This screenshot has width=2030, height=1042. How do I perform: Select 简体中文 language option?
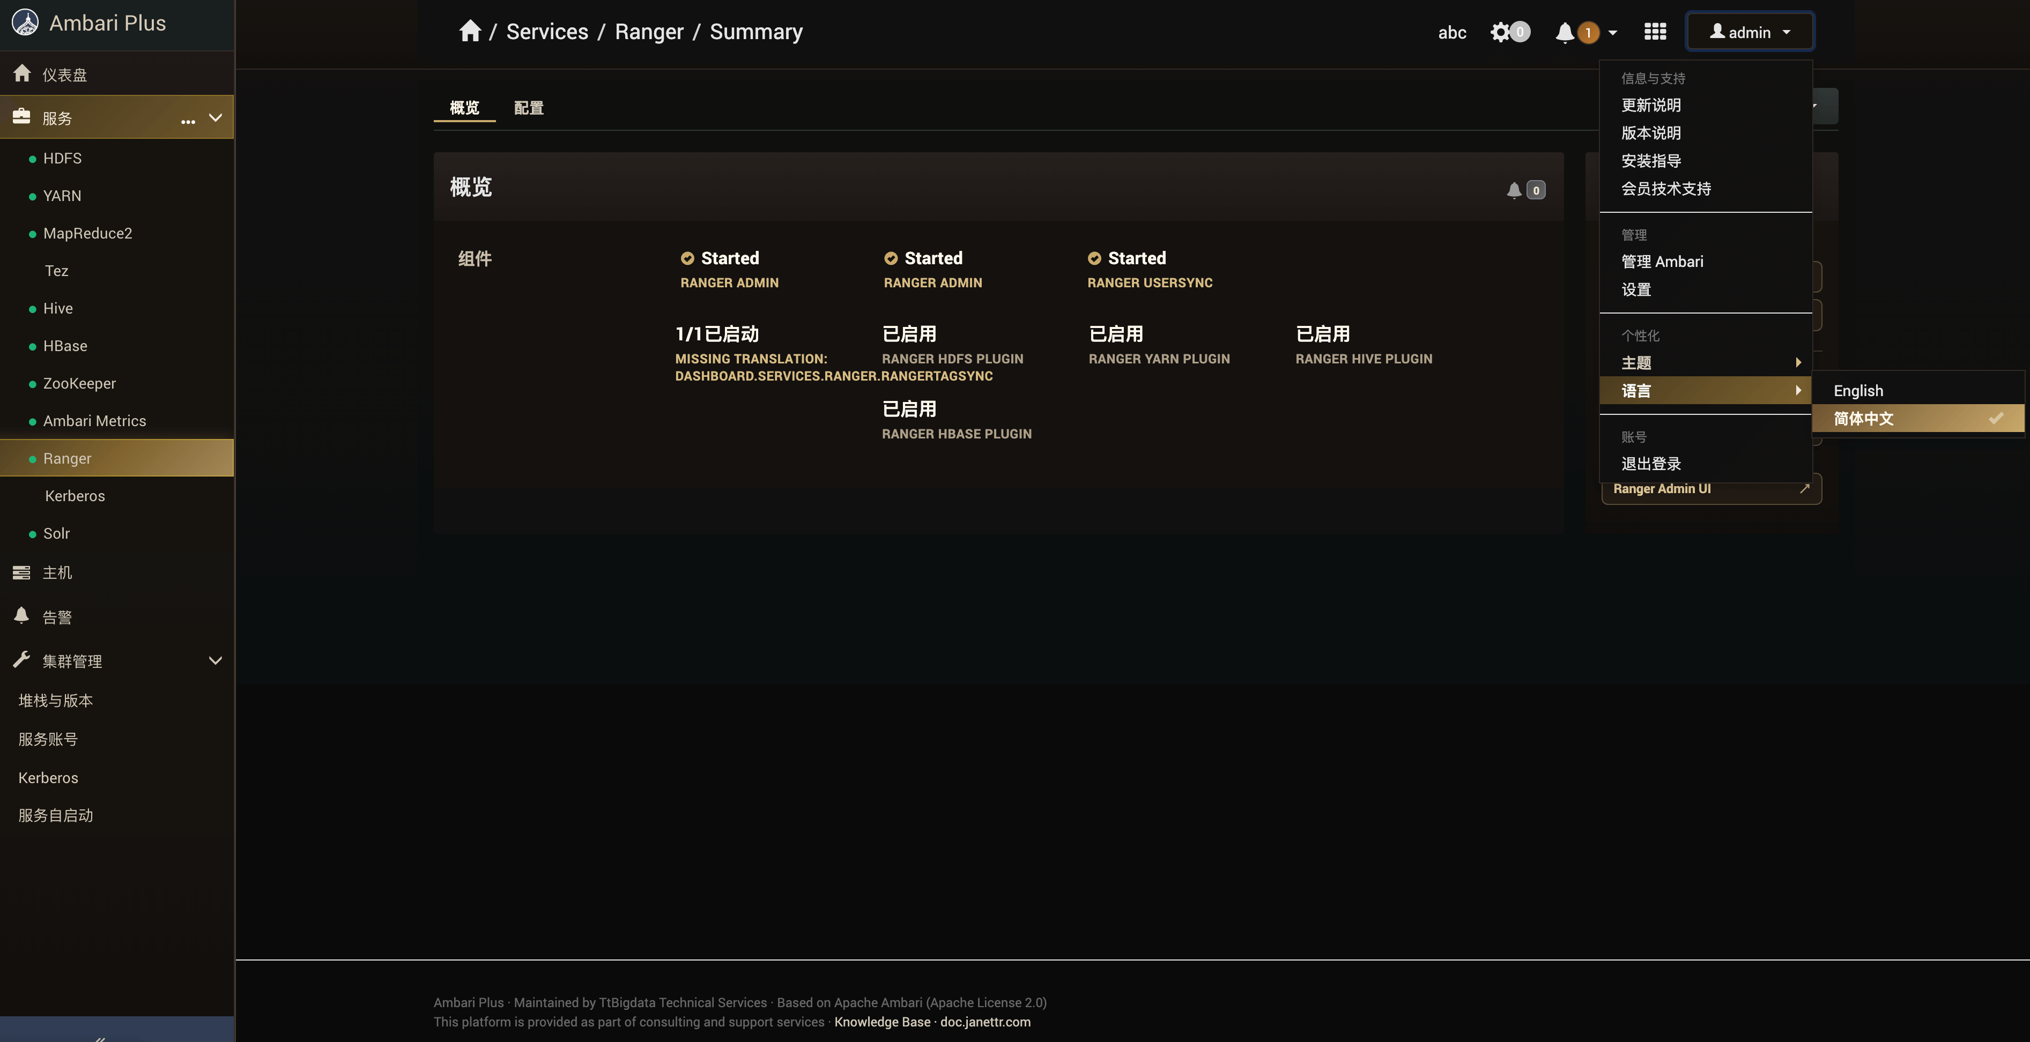pos(1863,418)
